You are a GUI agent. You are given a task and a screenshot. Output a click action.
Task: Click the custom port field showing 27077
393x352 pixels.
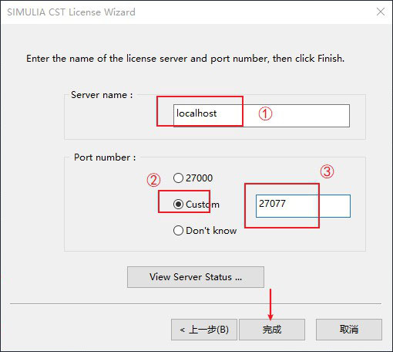[x=303, y=206]
